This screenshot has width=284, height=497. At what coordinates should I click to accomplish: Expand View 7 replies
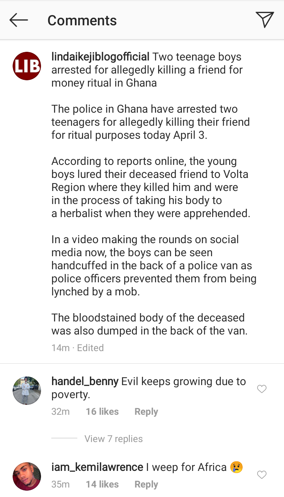(114, 439)
